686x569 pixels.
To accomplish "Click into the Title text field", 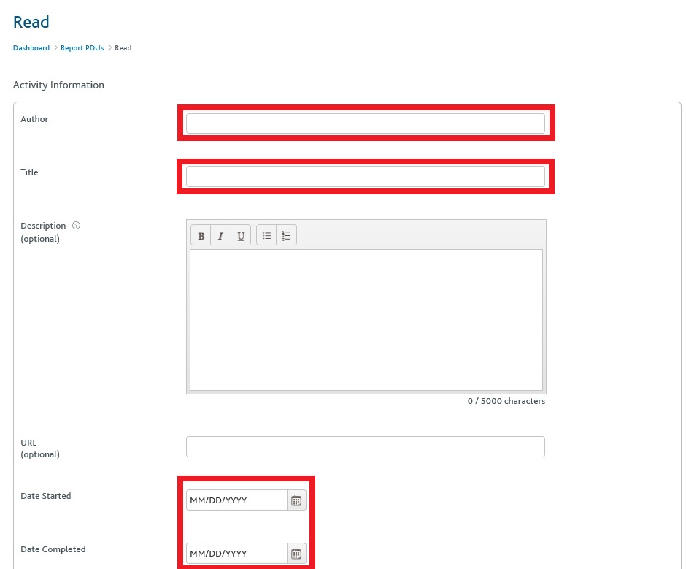I will (366, 177).
